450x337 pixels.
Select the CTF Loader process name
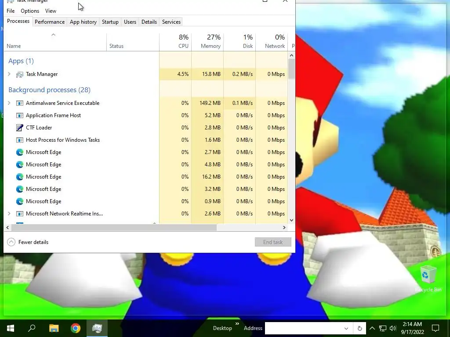(39, 128)
